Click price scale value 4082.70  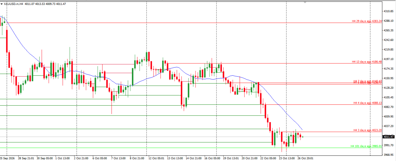click(x=388, y=107)
